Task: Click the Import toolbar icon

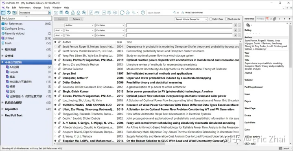Action: click(x=73, y=13)
